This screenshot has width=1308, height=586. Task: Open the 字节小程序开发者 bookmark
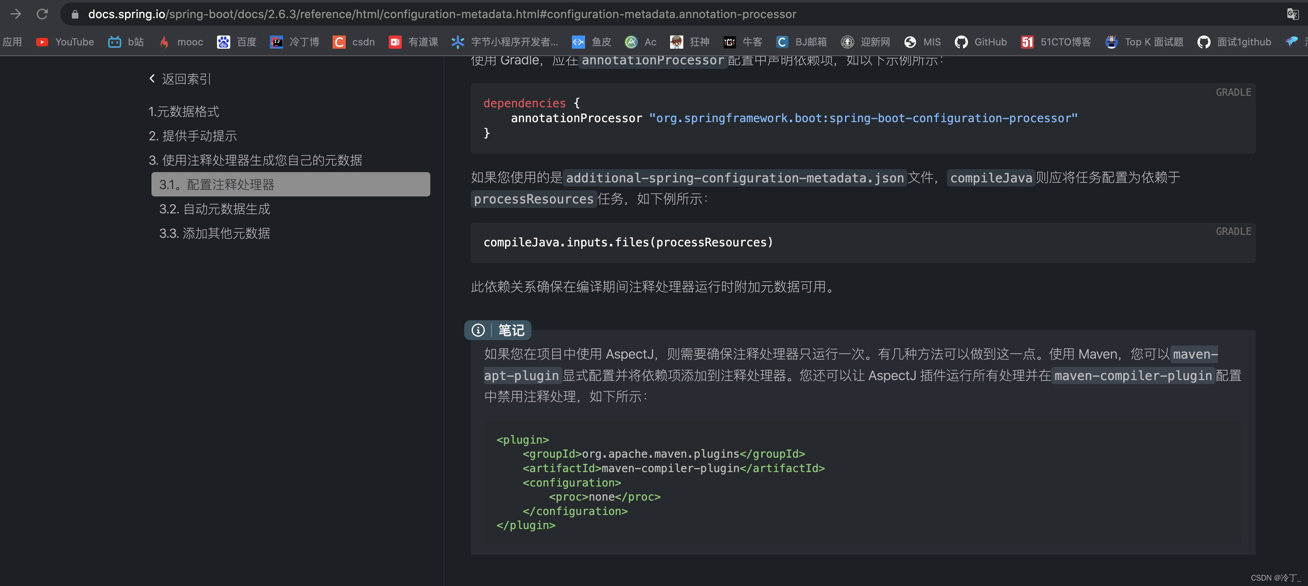[505, 42]
